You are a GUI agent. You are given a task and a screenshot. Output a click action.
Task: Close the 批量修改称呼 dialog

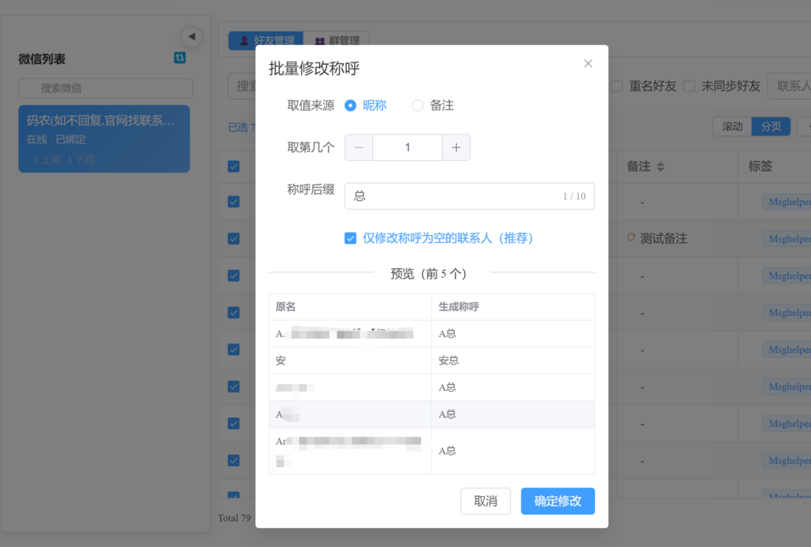click(x=588, y=64)
